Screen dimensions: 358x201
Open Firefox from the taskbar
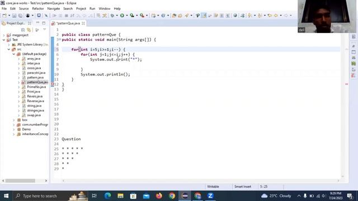(x=159, y=196)
